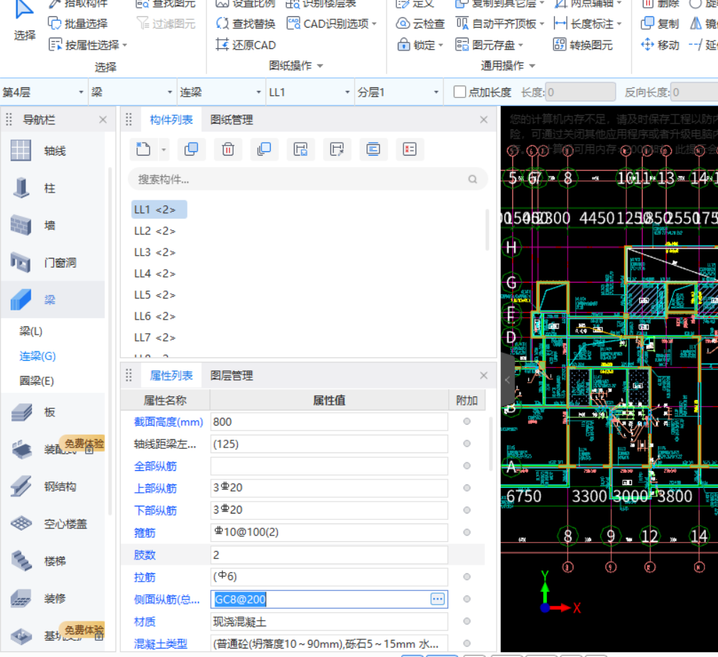The width and height of the screenshot is (718, 657).
Task: Open the 板 category
Action: coord(50,412)
